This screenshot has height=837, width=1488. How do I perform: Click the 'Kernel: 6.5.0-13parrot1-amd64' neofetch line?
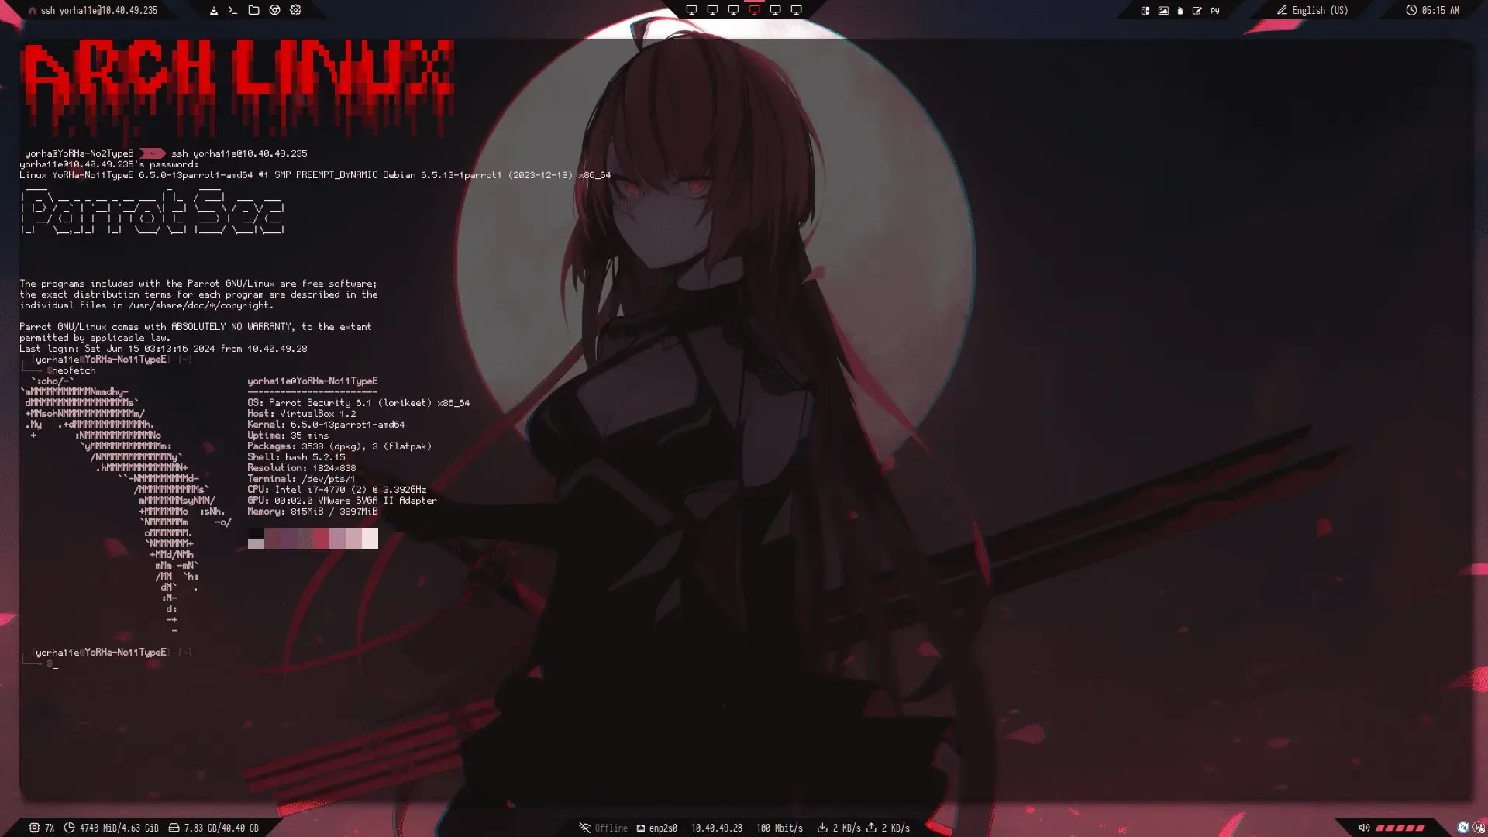325,425
